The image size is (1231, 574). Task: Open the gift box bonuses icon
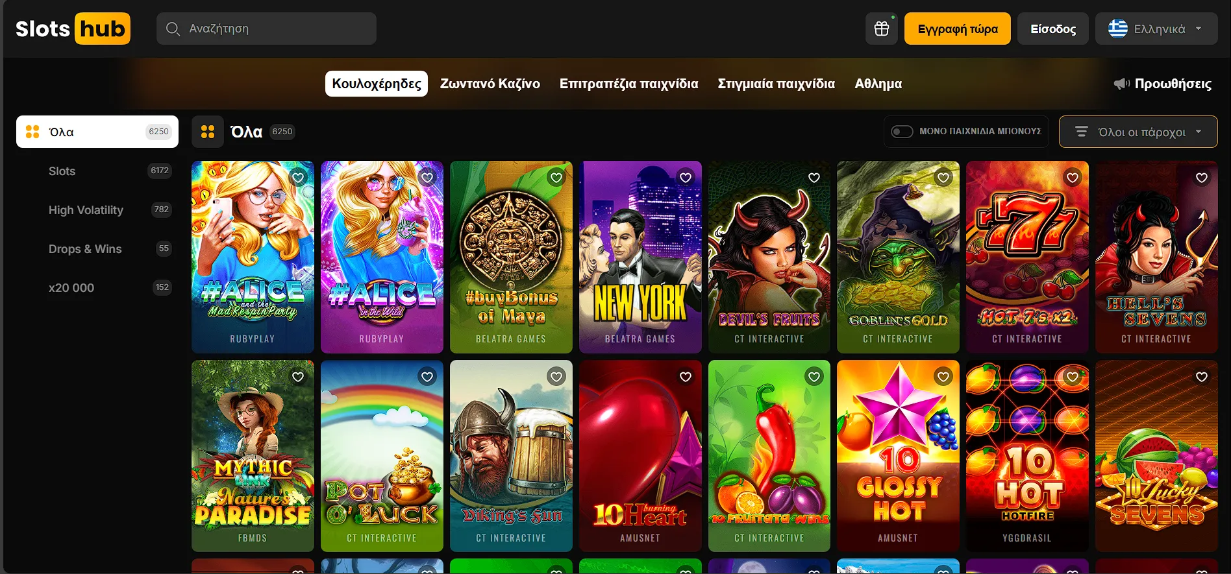click(x=881, y=29)
